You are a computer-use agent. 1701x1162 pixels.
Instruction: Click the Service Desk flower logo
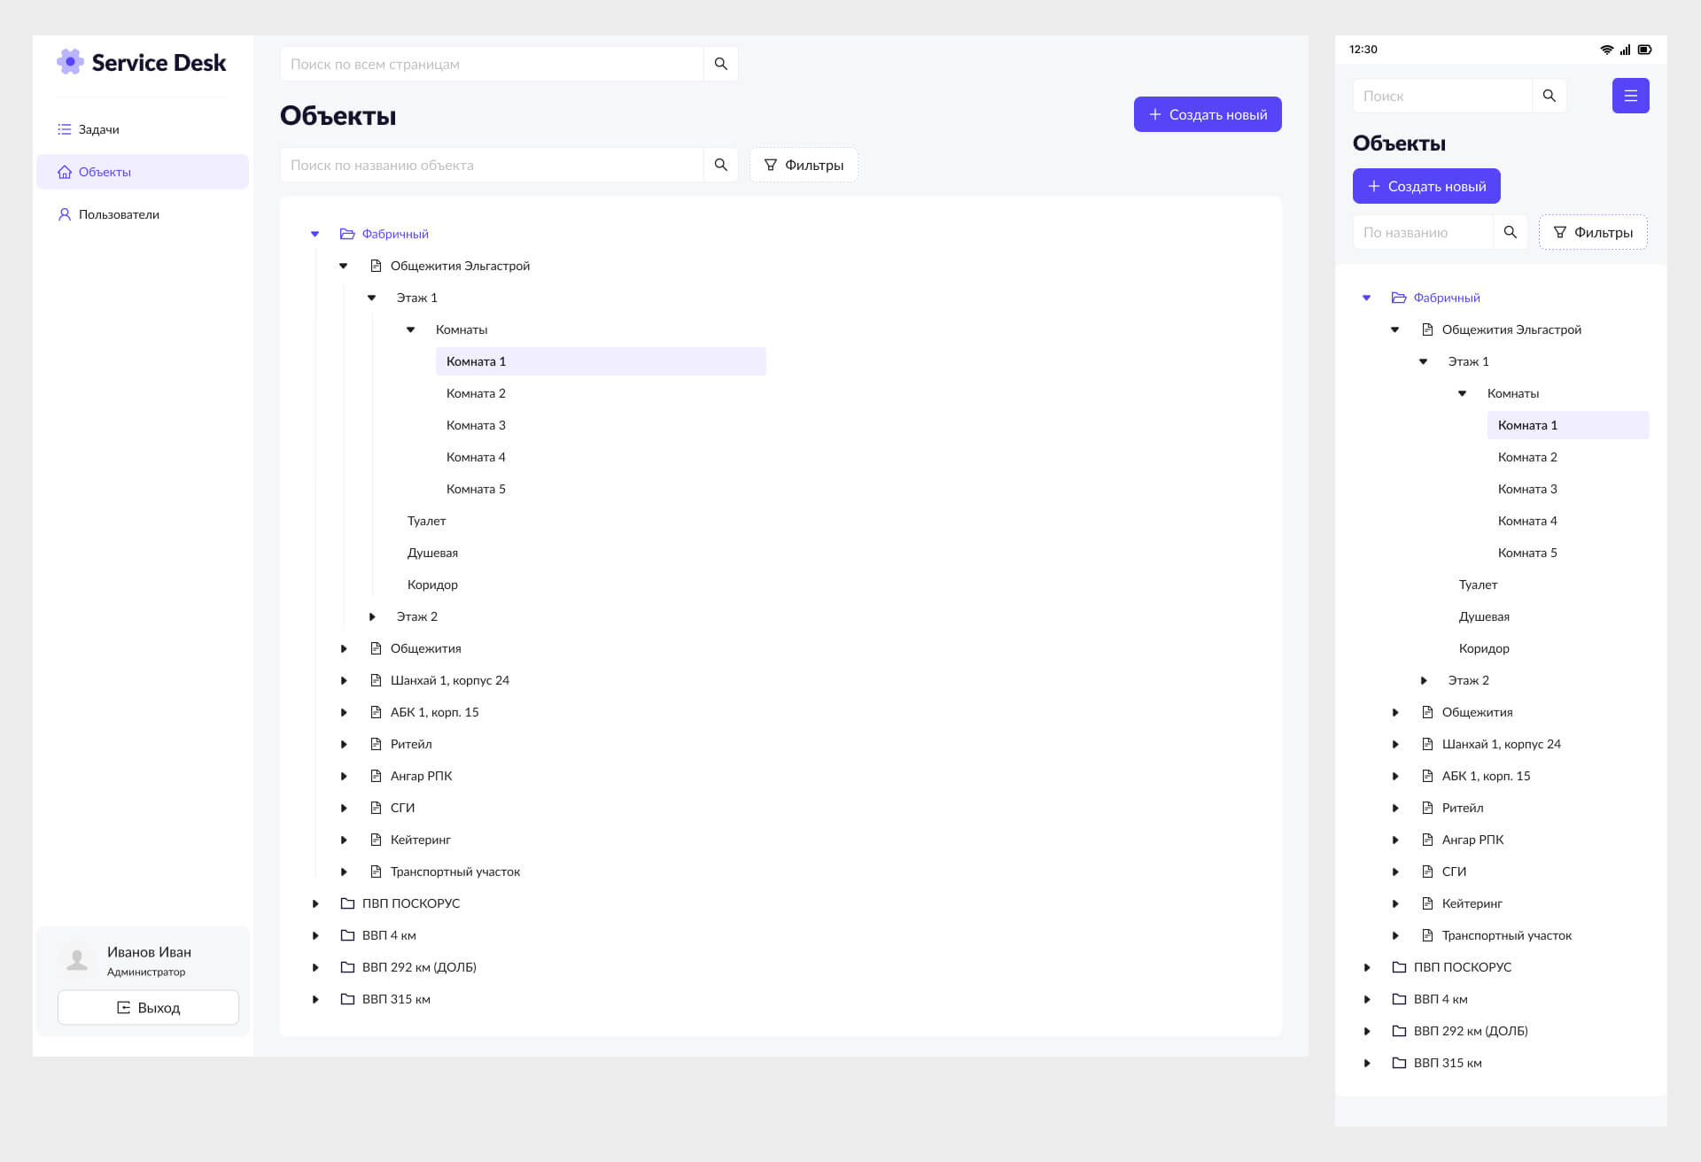point(70,62)
